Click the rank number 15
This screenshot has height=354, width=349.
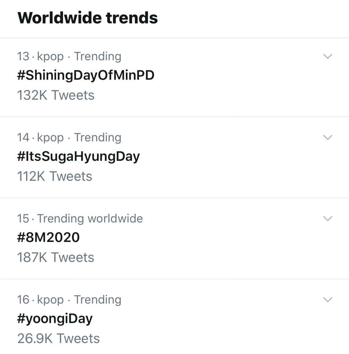pos(23,219)
